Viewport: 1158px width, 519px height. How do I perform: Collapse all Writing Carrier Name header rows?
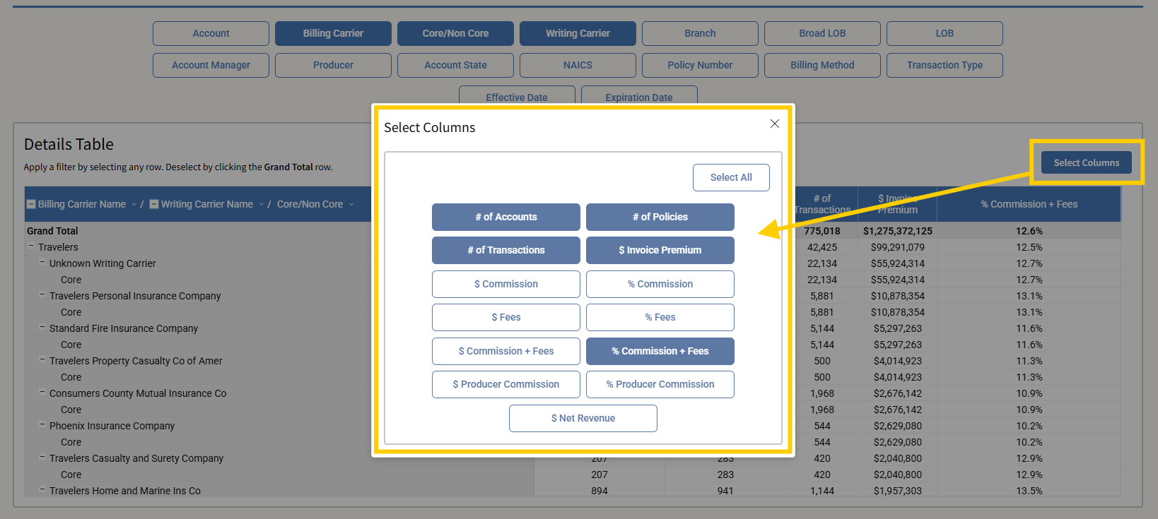[154, 204]
